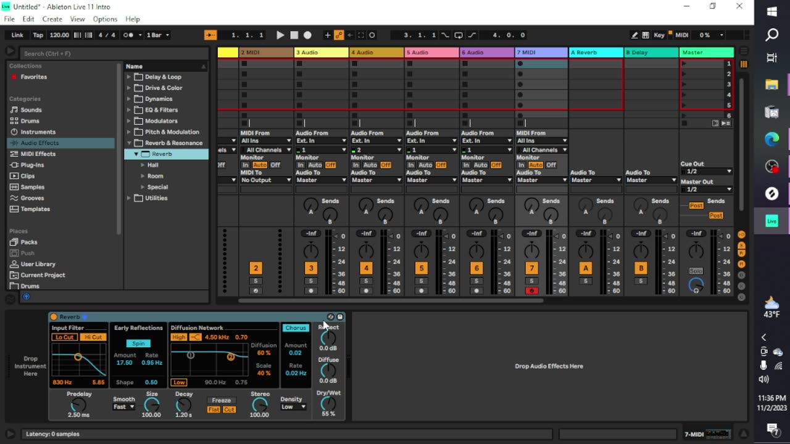Click the Reverb save preset icon
790x444 pixels.
(339, 317)
